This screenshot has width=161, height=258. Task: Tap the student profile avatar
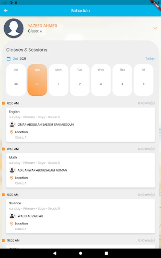(14, 28)
